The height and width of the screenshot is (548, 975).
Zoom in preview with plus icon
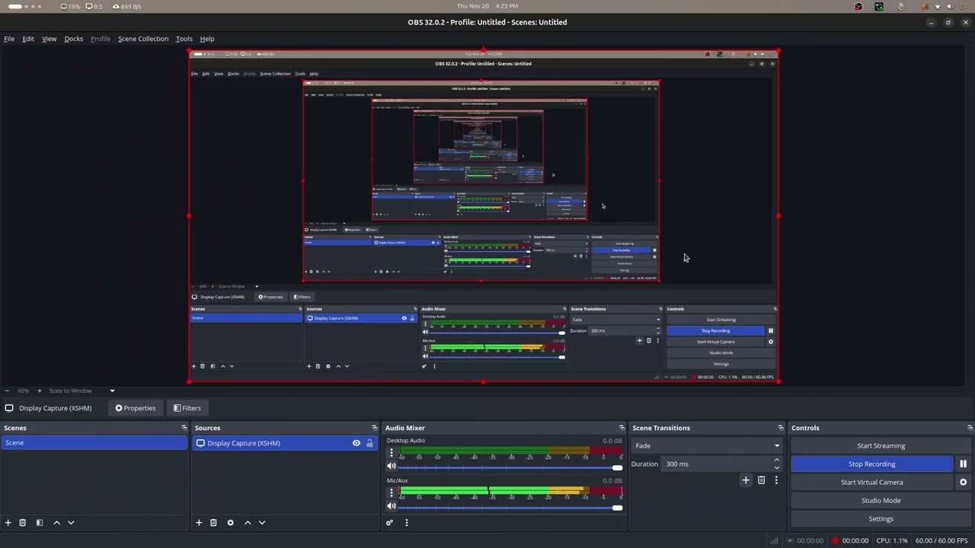(x=40, y=391)
